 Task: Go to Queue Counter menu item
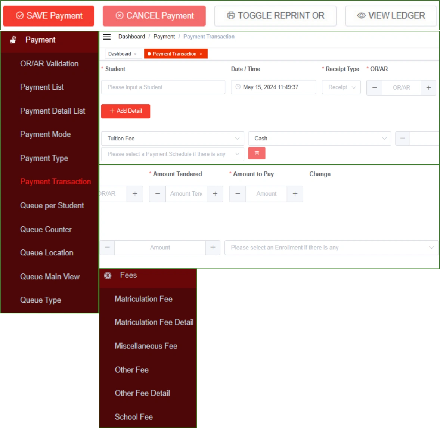(x=46, y=229)
